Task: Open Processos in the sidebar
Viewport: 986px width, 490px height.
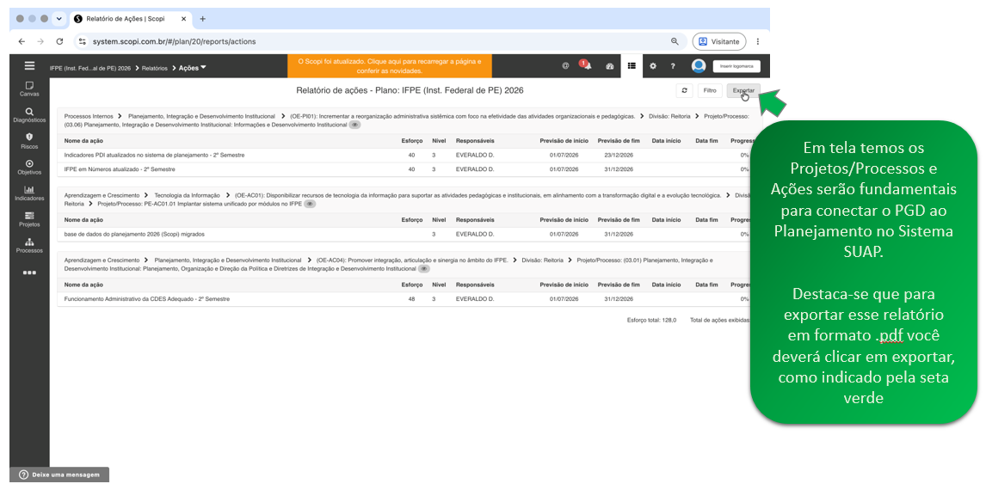Action: pyautogui.click(x=29, y=246)
